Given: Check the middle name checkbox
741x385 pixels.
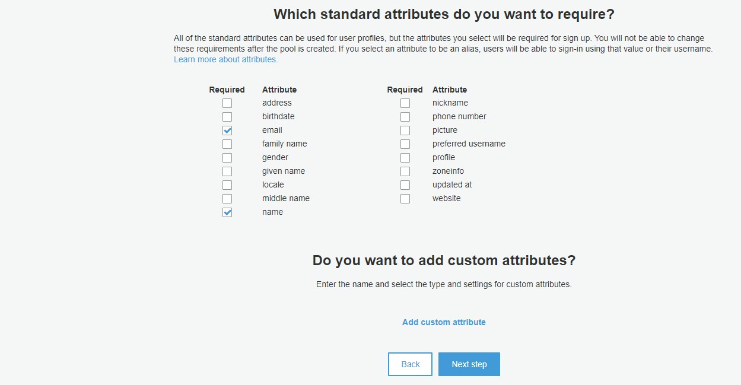Looking at the screenshot, I should (227, 199).
